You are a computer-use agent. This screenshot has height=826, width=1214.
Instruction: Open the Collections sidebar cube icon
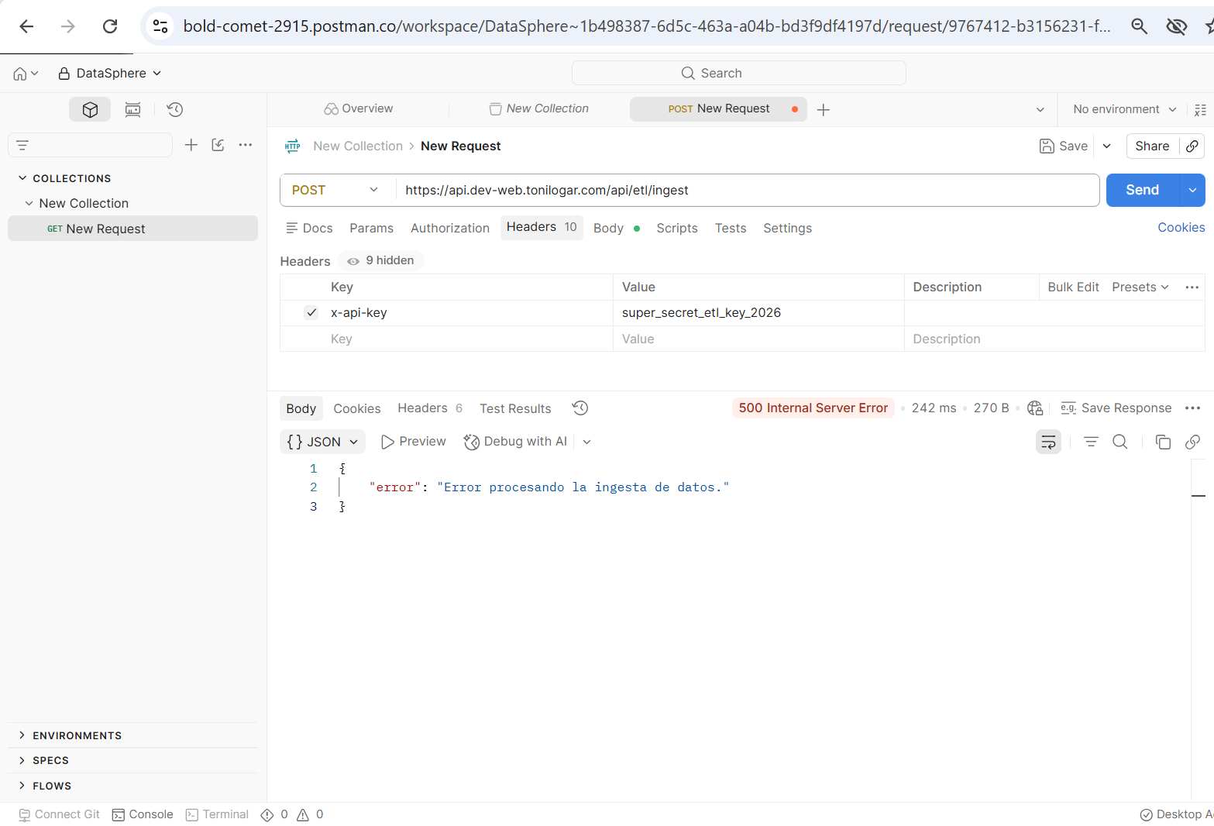click(x=90, y=109)
